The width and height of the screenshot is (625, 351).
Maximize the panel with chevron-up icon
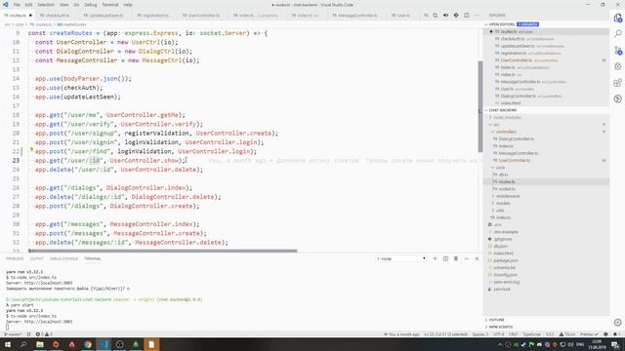tap(467, 258)
